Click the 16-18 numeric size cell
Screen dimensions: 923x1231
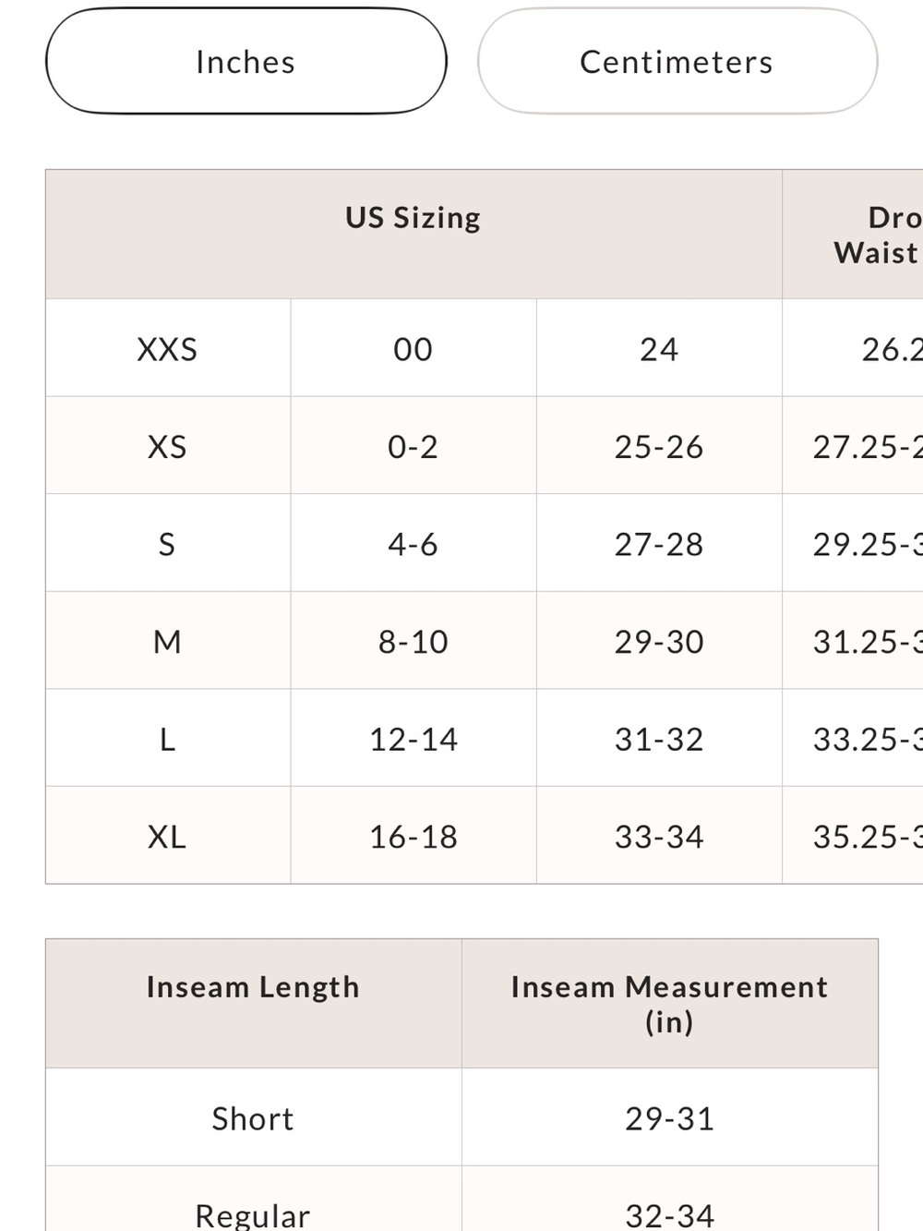pos(414,836)
